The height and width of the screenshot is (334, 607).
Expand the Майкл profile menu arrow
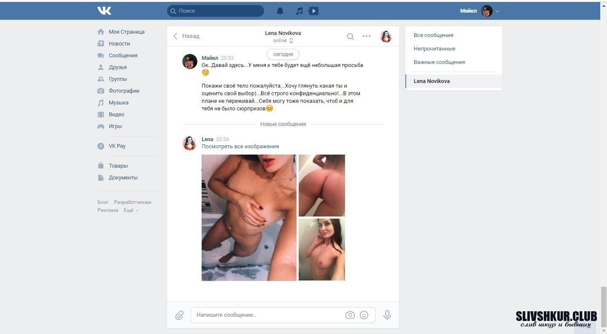(497, 11)
